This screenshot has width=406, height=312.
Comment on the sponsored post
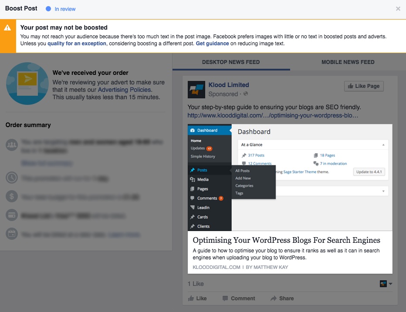coord(239,299)
